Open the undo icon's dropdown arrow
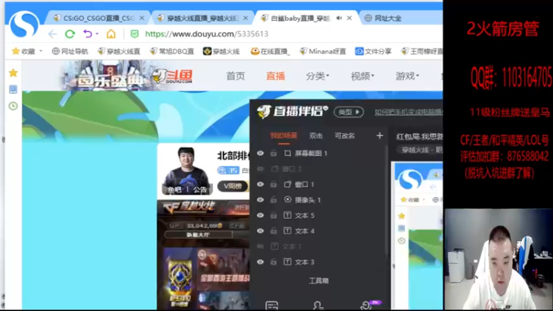The height and width of the screenshot is (311, 553). pos(97,34)
